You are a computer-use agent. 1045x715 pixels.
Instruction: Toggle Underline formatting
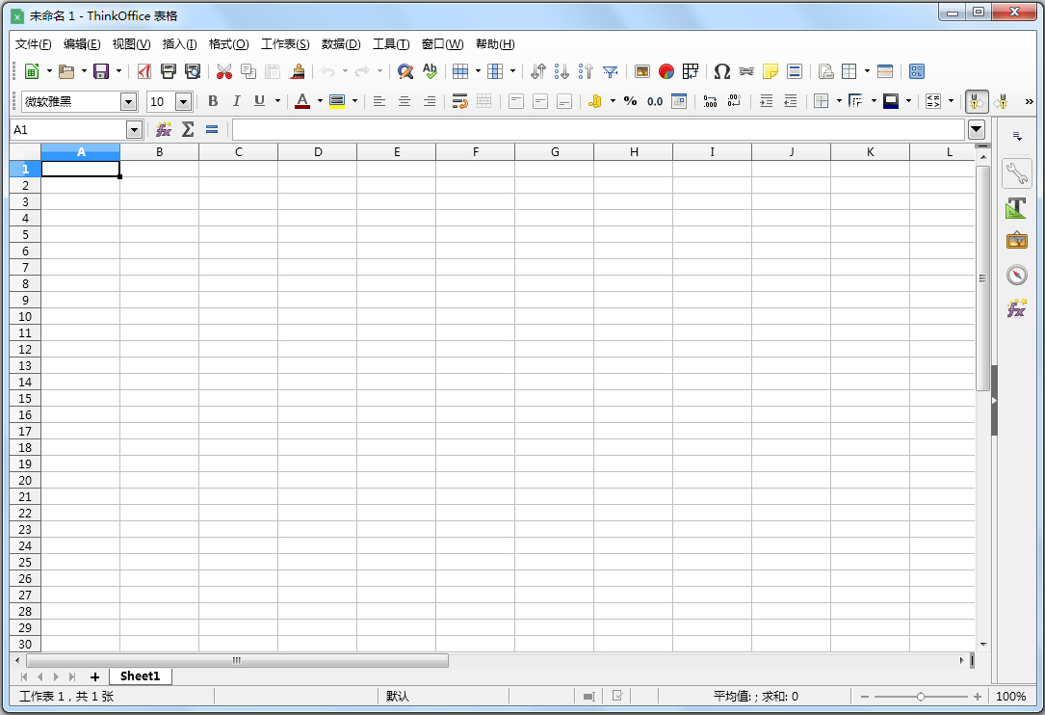(259, 101)
